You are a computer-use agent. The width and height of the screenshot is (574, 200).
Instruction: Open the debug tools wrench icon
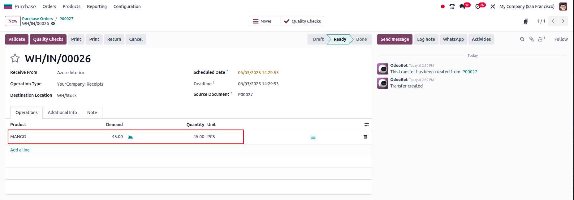coord(493,6)
